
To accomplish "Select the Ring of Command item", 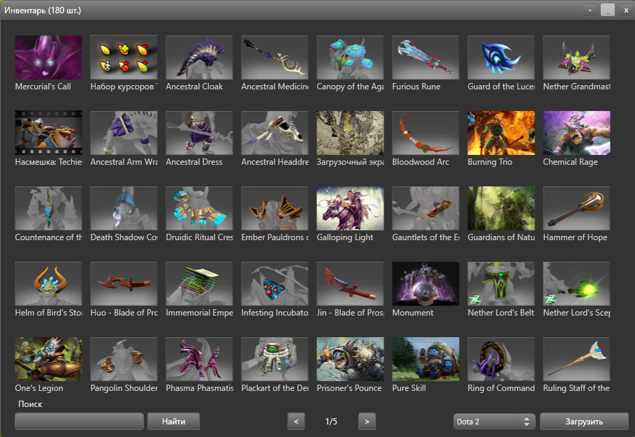I will click(x=501, y=359).
